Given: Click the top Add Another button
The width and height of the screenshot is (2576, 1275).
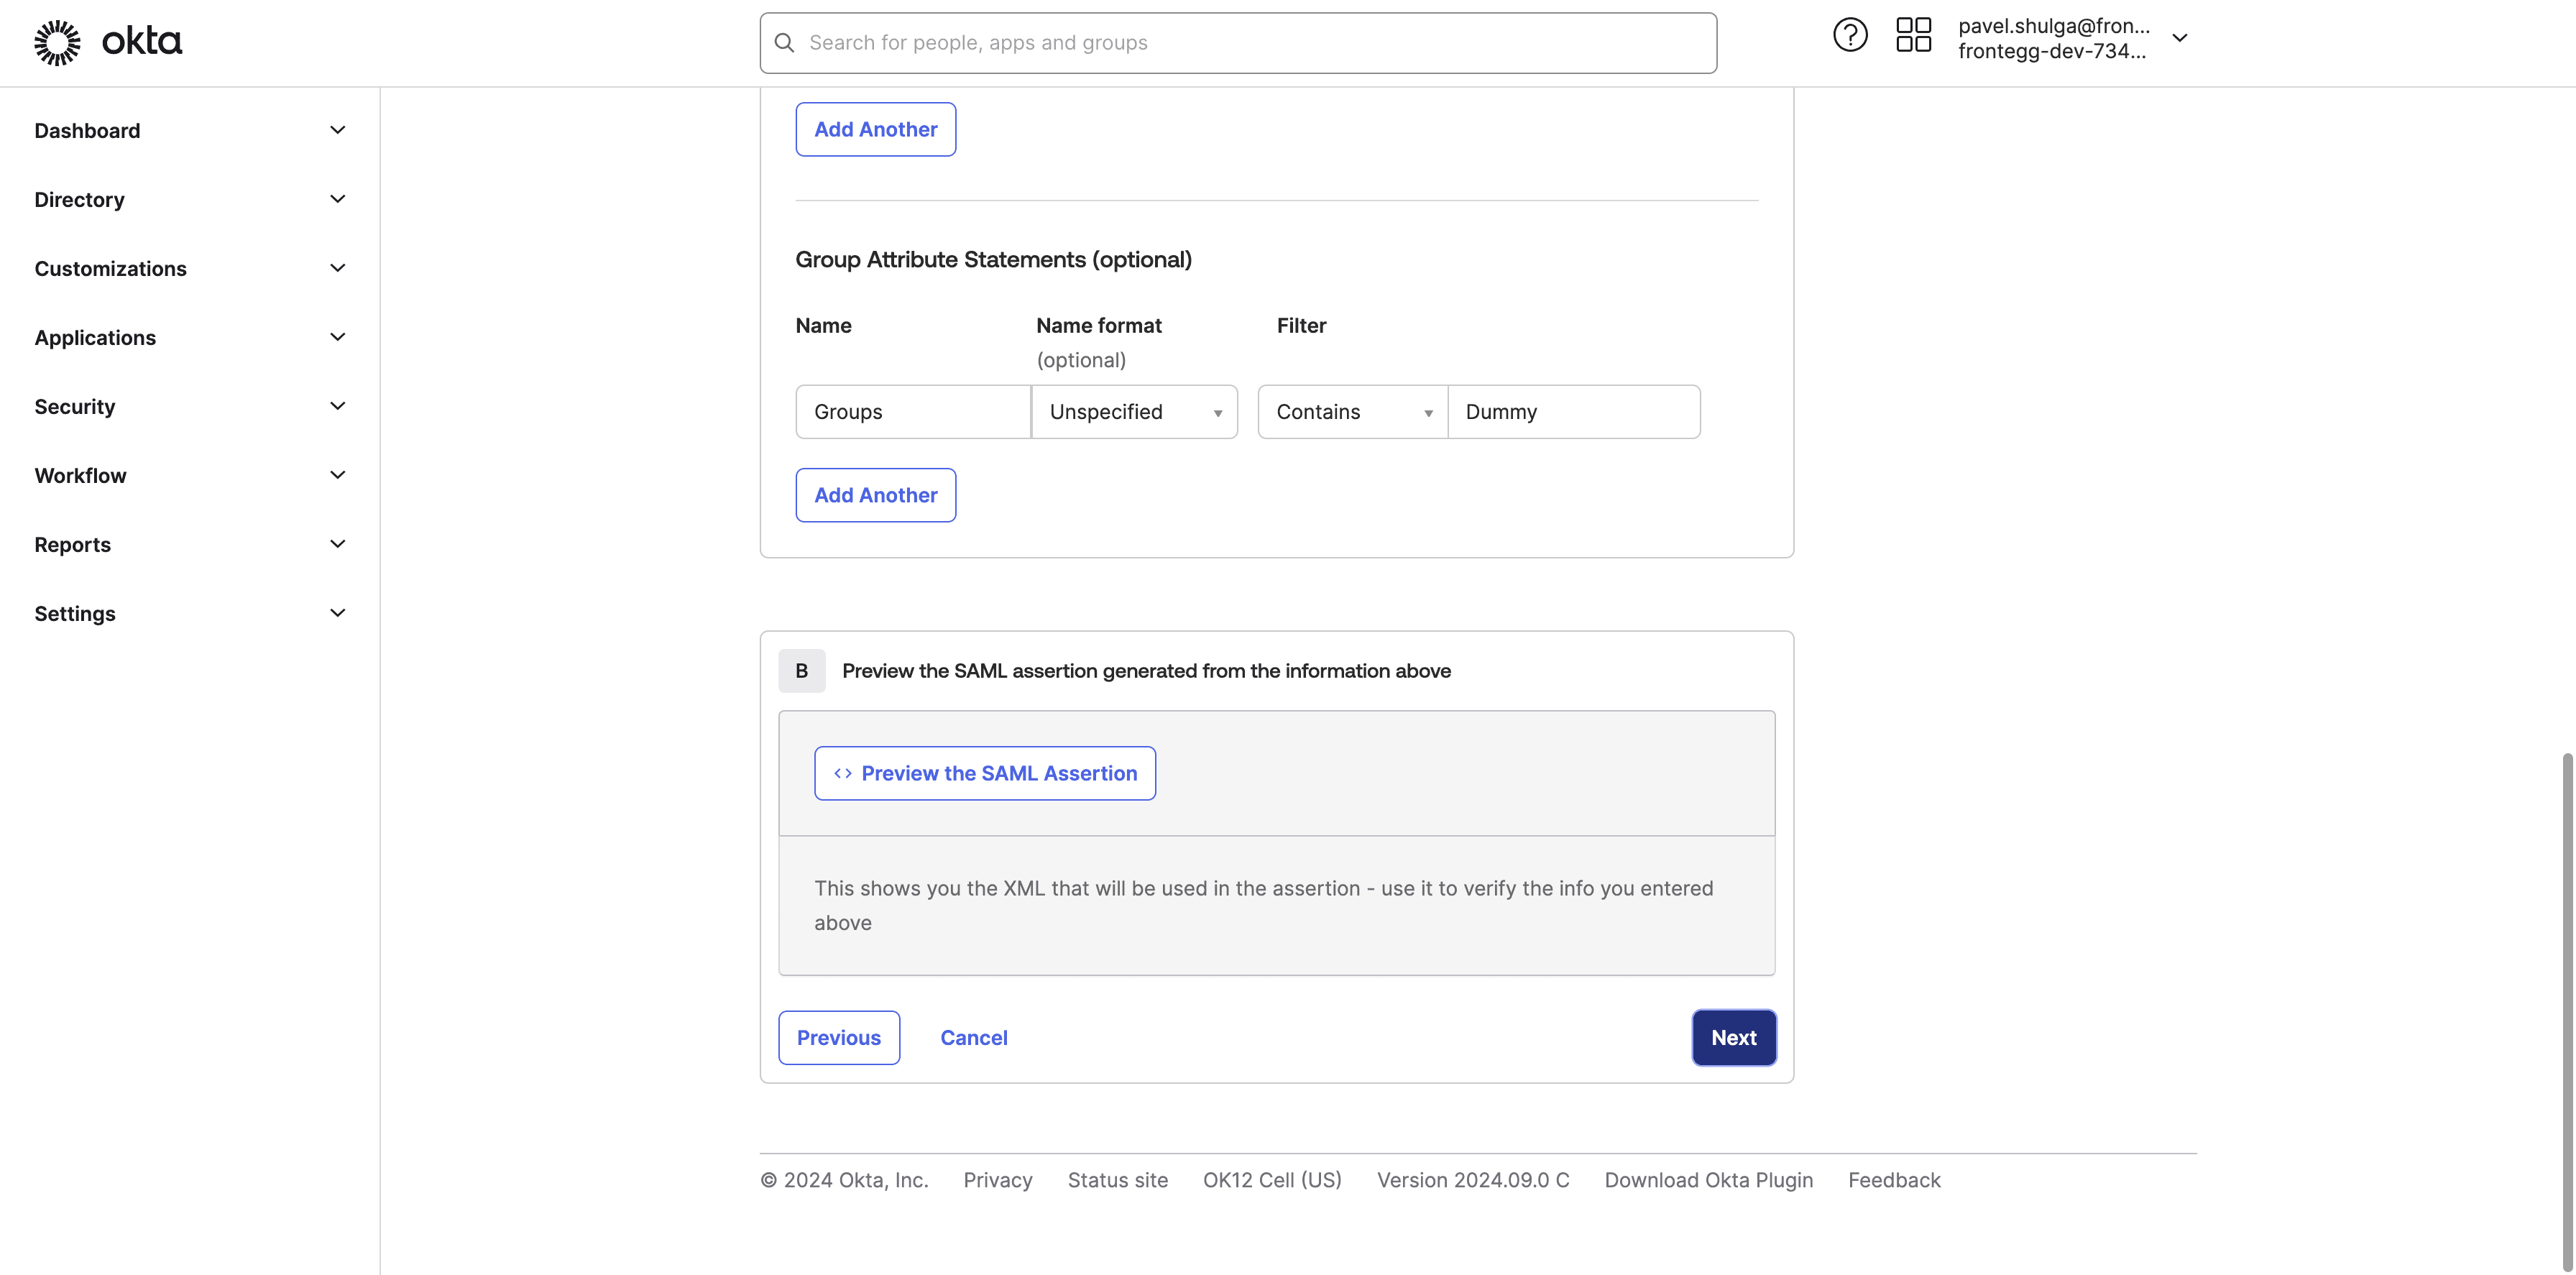Looking at the screenshot, I should tap(876, 129).
